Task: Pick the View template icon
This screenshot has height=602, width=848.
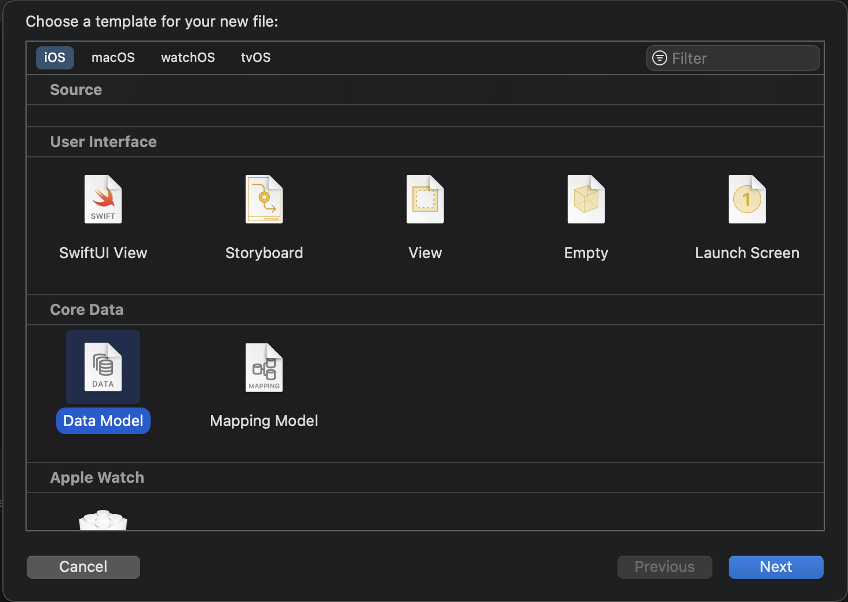Action: (x=425, y=199)
